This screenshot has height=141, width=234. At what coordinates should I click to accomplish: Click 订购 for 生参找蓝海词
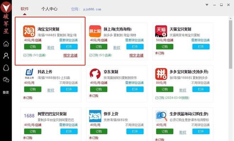click(x=165, y=131)
